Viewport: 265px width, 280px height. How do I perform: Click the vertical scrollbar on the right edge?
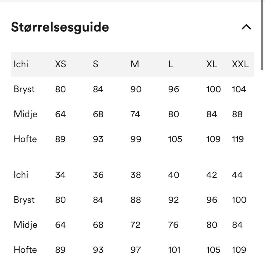[x=262, y=36]
